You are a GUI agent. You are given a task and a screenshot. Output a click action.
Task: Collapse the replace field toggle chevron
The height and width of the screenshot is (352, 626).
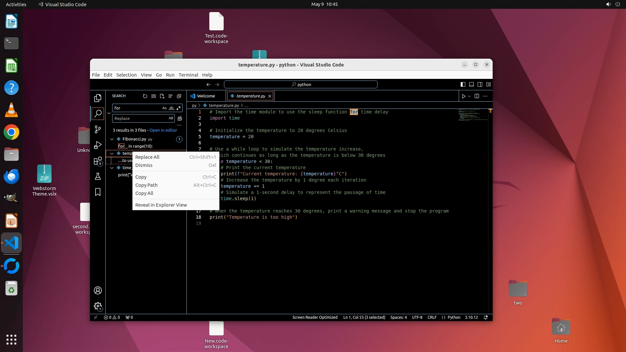(109, 113)
